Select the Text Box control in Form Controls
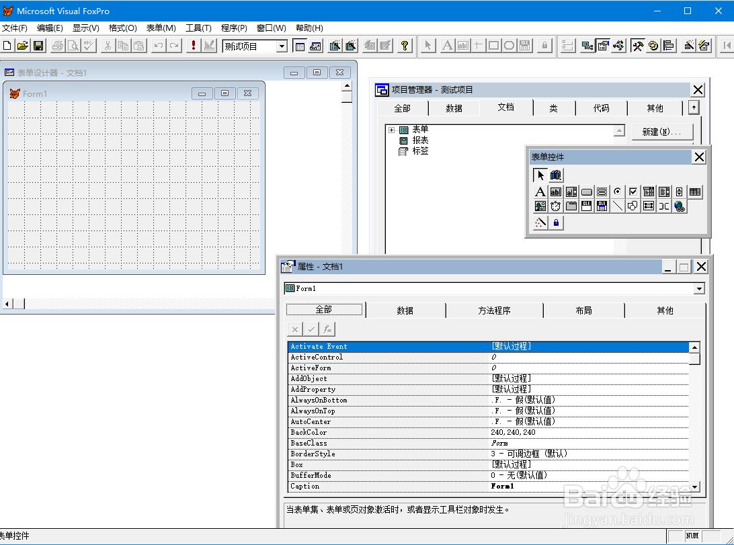The width and height of the screenshot is (734, 545). tap(556, 192)
